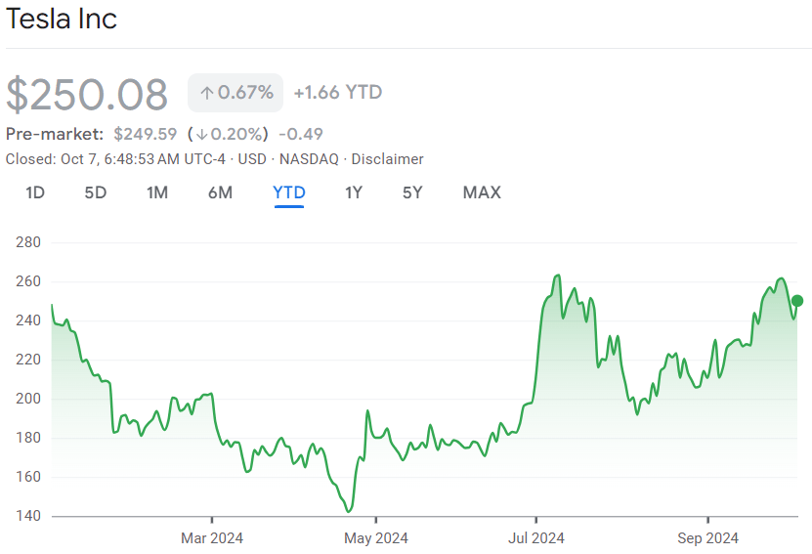Show the MAX time range
Image resolution: width=812 pixels, height=554 pixels.
click(x=482, y=192)
